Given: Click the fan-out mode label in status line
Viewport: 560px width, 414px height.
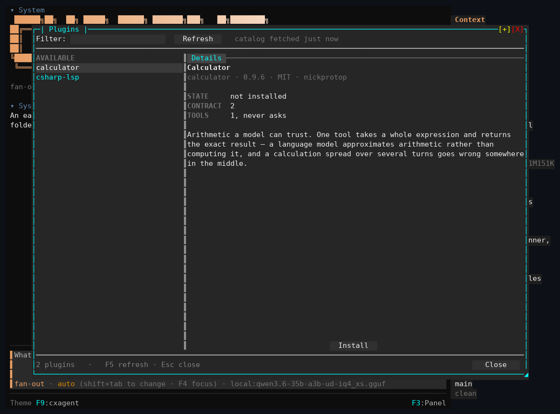Looking at the screenshot, I should [x=29, y=384].
